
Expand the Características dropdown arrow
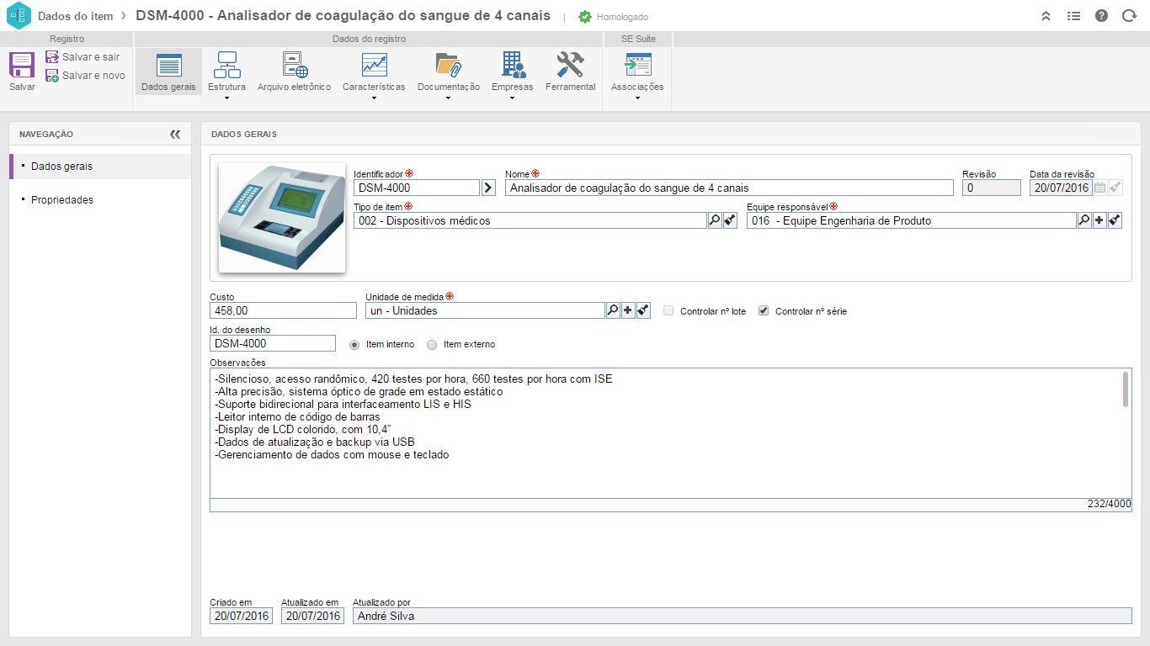point(374,98)
